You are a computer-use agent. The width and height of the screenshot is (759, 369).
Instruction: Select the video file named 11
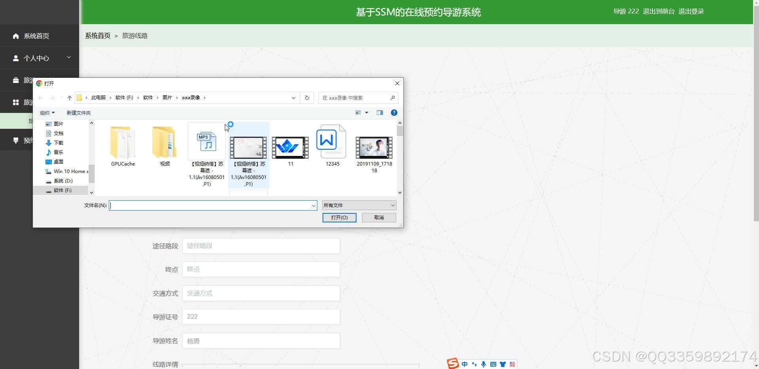tap(290, 147)
